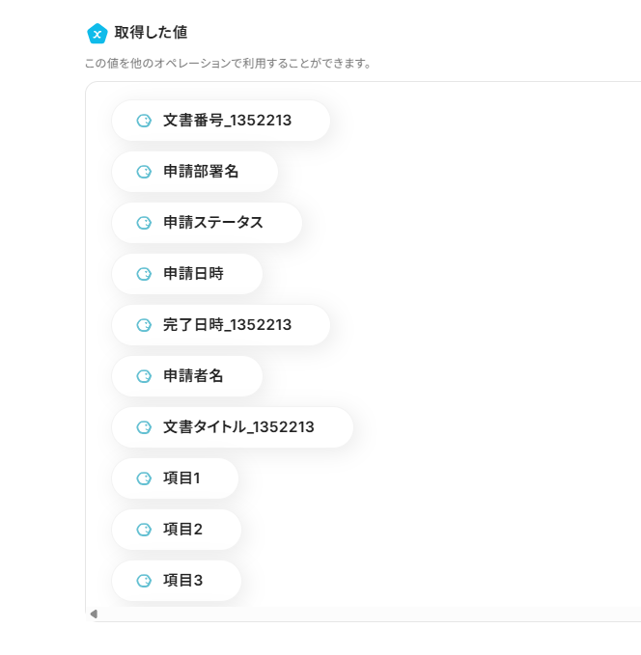Pick the 文書タイトル_1352213 value chip
The image size is (641, 655).
[238, 427]
